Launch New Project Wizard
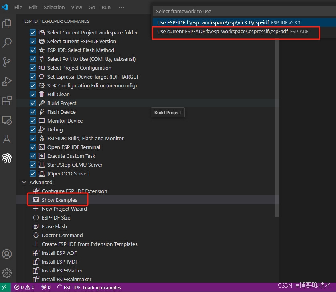 (64, 209)
